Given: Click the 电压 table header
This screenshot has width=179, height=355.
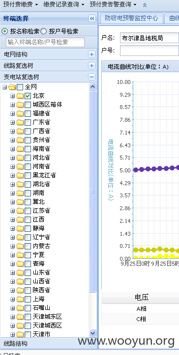Looking at the screenshot, I should [x=142, y=298].
